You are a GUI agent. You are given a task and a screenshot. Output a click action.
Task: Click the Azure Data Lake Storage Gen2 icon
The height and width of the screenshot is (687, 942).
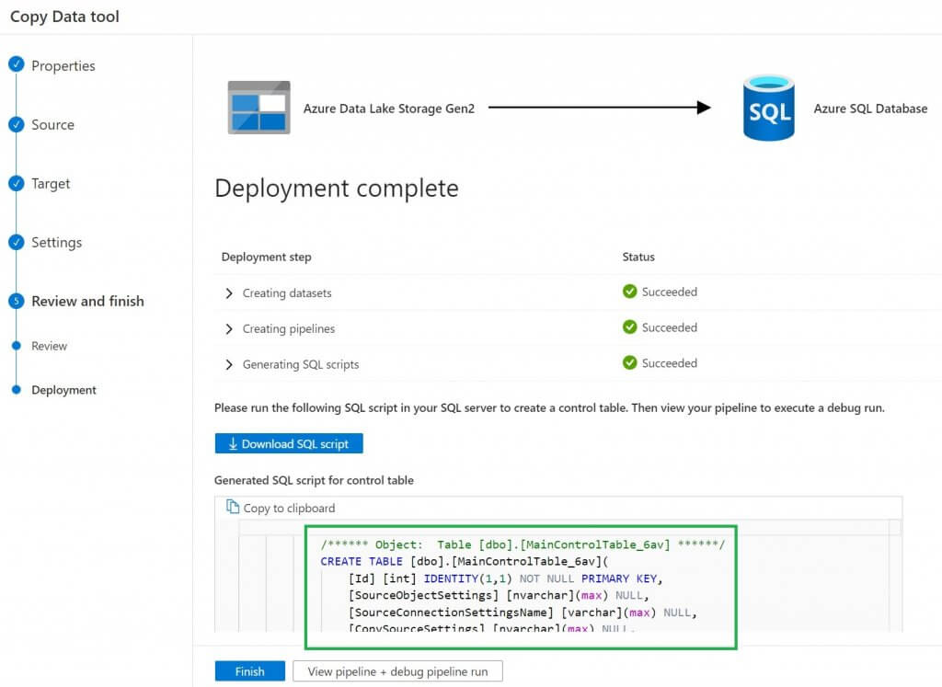point(258,108)
